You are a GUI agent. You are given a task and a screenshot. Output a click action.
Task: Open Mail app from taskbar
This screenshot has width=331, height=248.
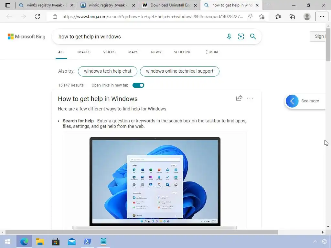point(72,242)
